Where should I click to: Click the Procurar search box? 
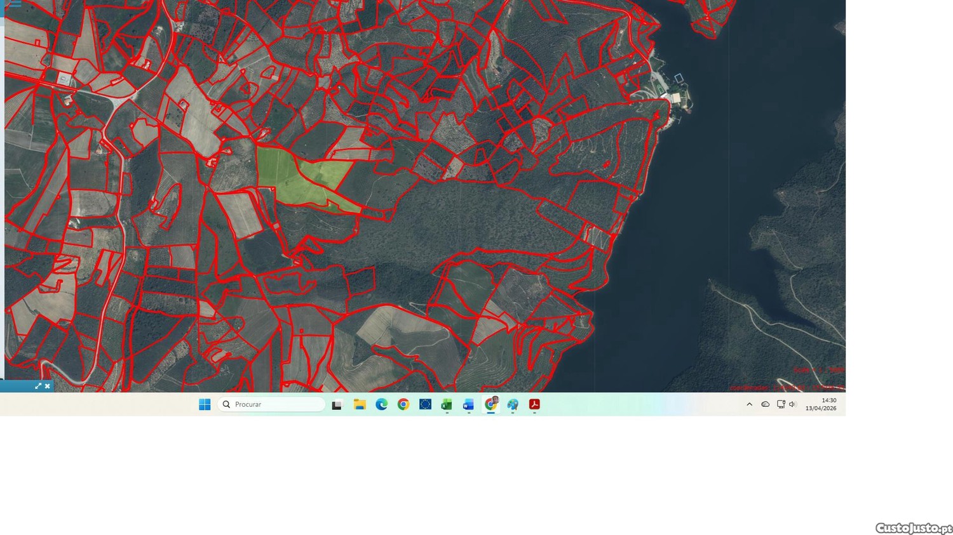(272, 404)
